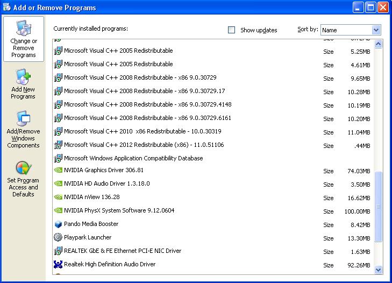Open Add/Remove Windows Components

pyautogui.click(x=23, y=130)
